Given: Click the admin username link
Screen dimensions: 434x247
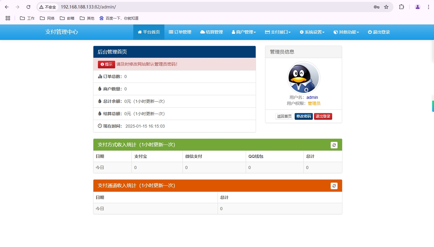Looking at the screenshot, I should (x=312, y=97).
